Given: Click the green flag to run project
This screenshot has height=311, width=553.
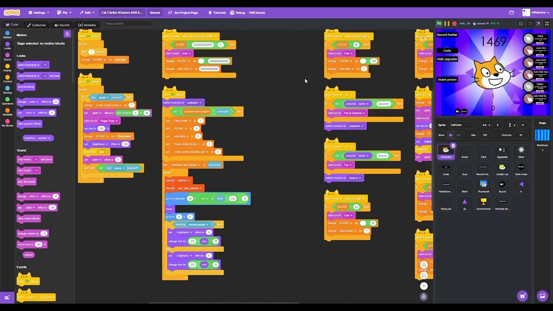Looking at the screenshot, I should 439,23.
